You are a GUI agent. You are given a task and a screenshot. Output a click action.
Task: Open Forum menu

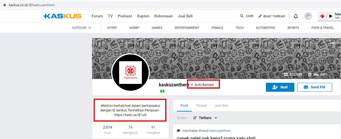tap(97, 16)
